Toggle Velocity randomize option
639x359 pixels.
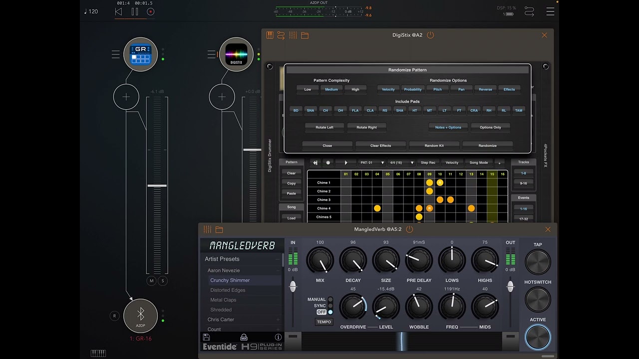(x=388, y=90)
